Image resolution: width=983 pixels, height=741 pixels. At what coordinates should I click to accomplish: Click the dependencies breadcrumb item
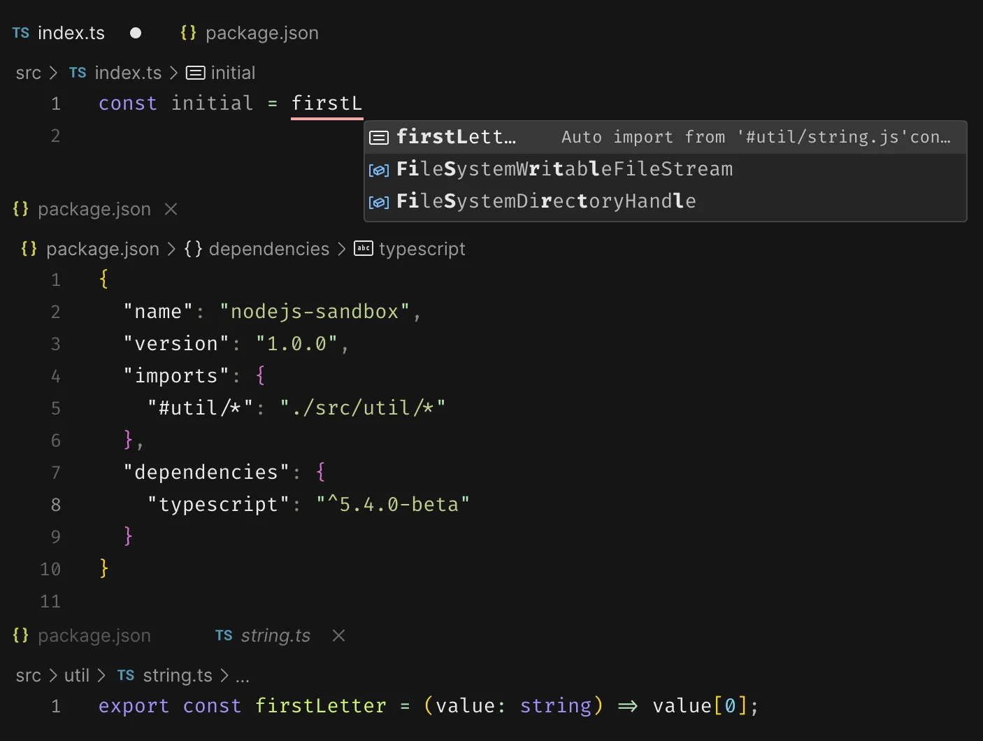(x=268, y=249)
